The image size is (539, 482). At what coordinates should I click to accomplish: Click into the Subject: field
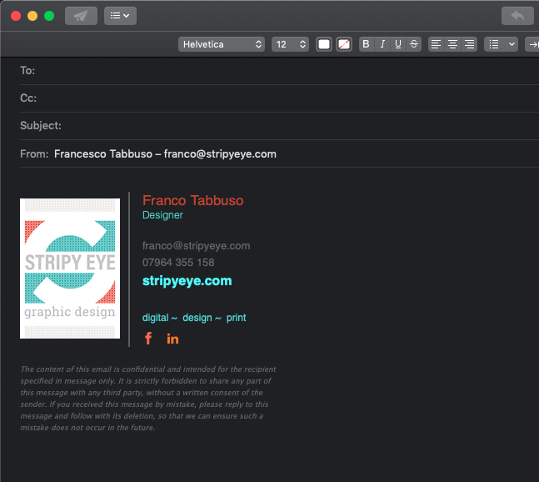pos(279,126)
